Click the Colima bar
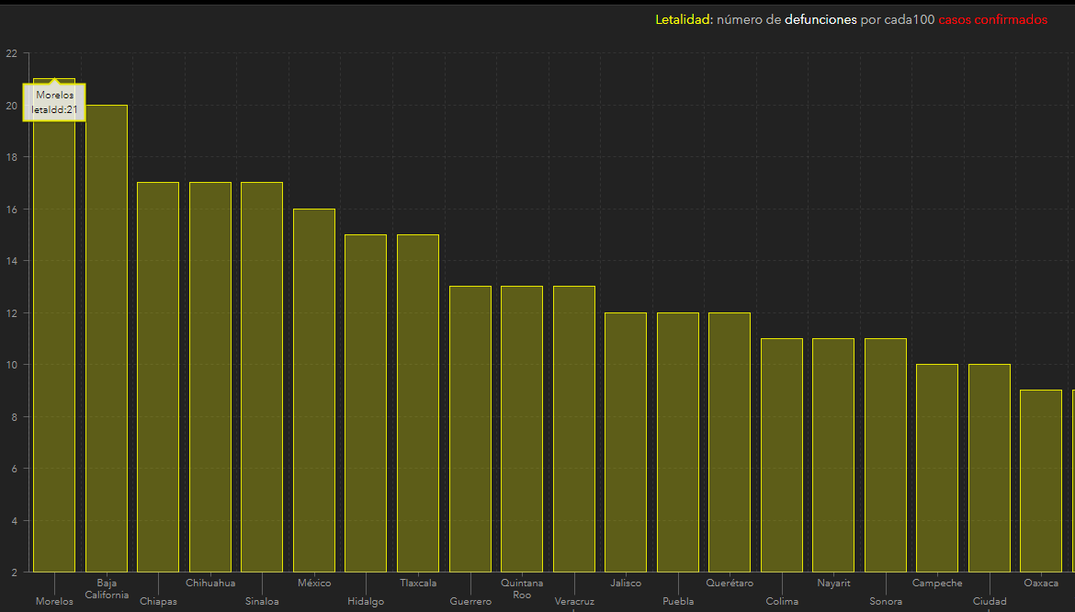Viewport: 1075px width, 612px height. click(x=782, y=455)
